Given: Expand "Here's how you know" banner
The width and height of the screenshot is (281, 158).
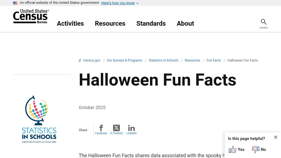Looking at the screenshot, I should pos(120,3).
